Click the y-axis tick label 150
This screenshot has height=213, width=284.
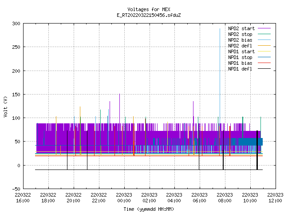click(16, 95)
